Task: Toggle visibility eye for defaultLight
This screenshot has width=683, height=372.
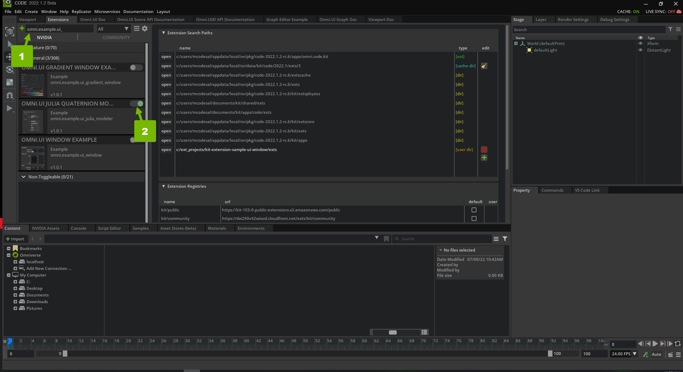Action: tap(640, 50)
